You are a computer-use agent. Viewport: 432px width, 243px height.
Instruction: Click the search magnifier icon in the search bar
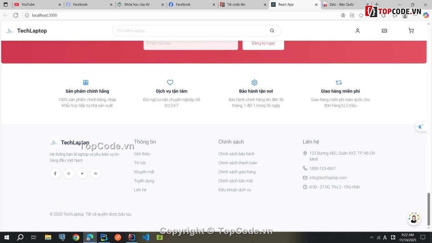272,30
